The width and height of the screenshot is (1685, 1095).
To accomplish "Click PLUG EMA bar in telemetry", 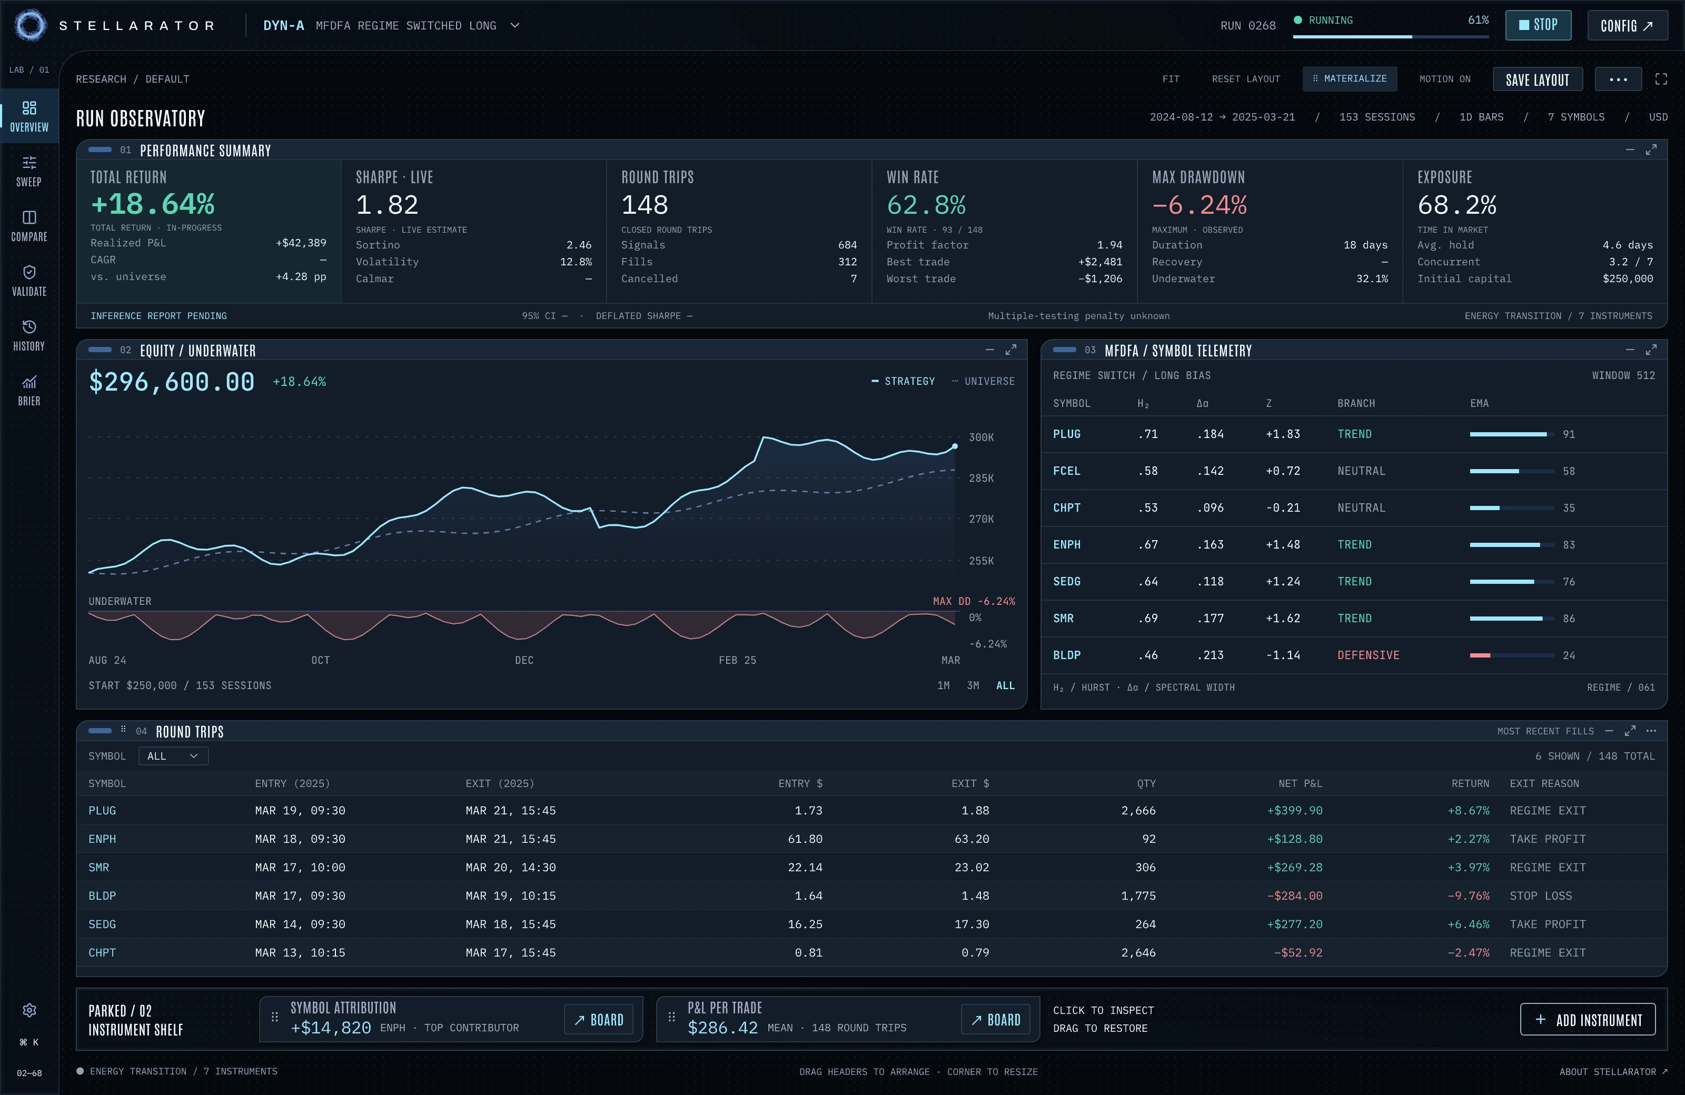I will [1512, 434].
